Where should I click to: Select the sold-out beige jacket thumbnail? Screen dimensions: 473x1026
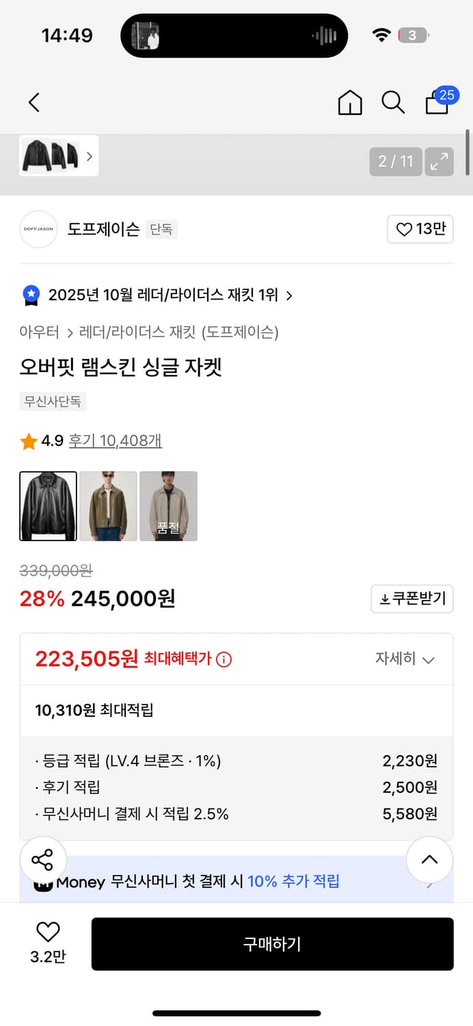(x=168, y=506)
